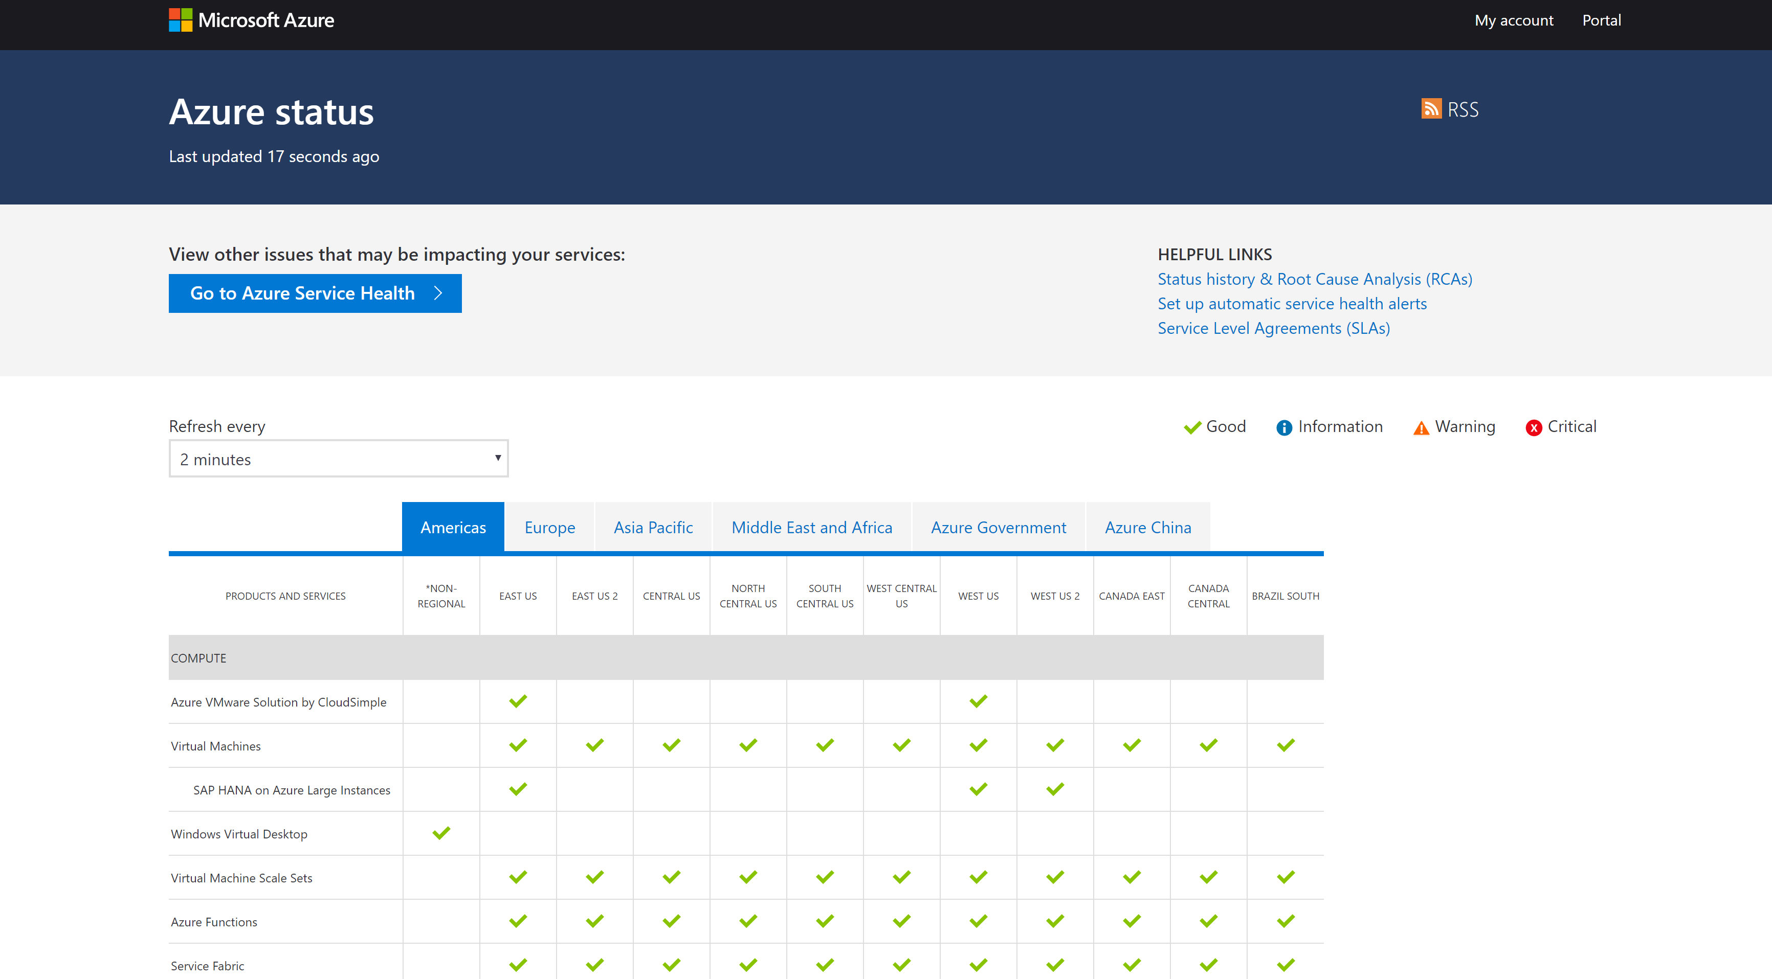Switch to the Asia Pacific tab
Viewport: 1772px width, 979px height.
653,527
